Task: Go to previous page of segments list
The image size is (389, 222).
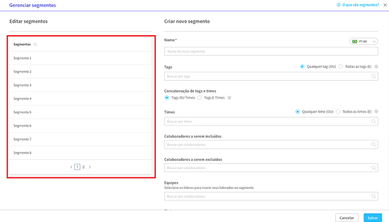Action: (x=71, y=167)
